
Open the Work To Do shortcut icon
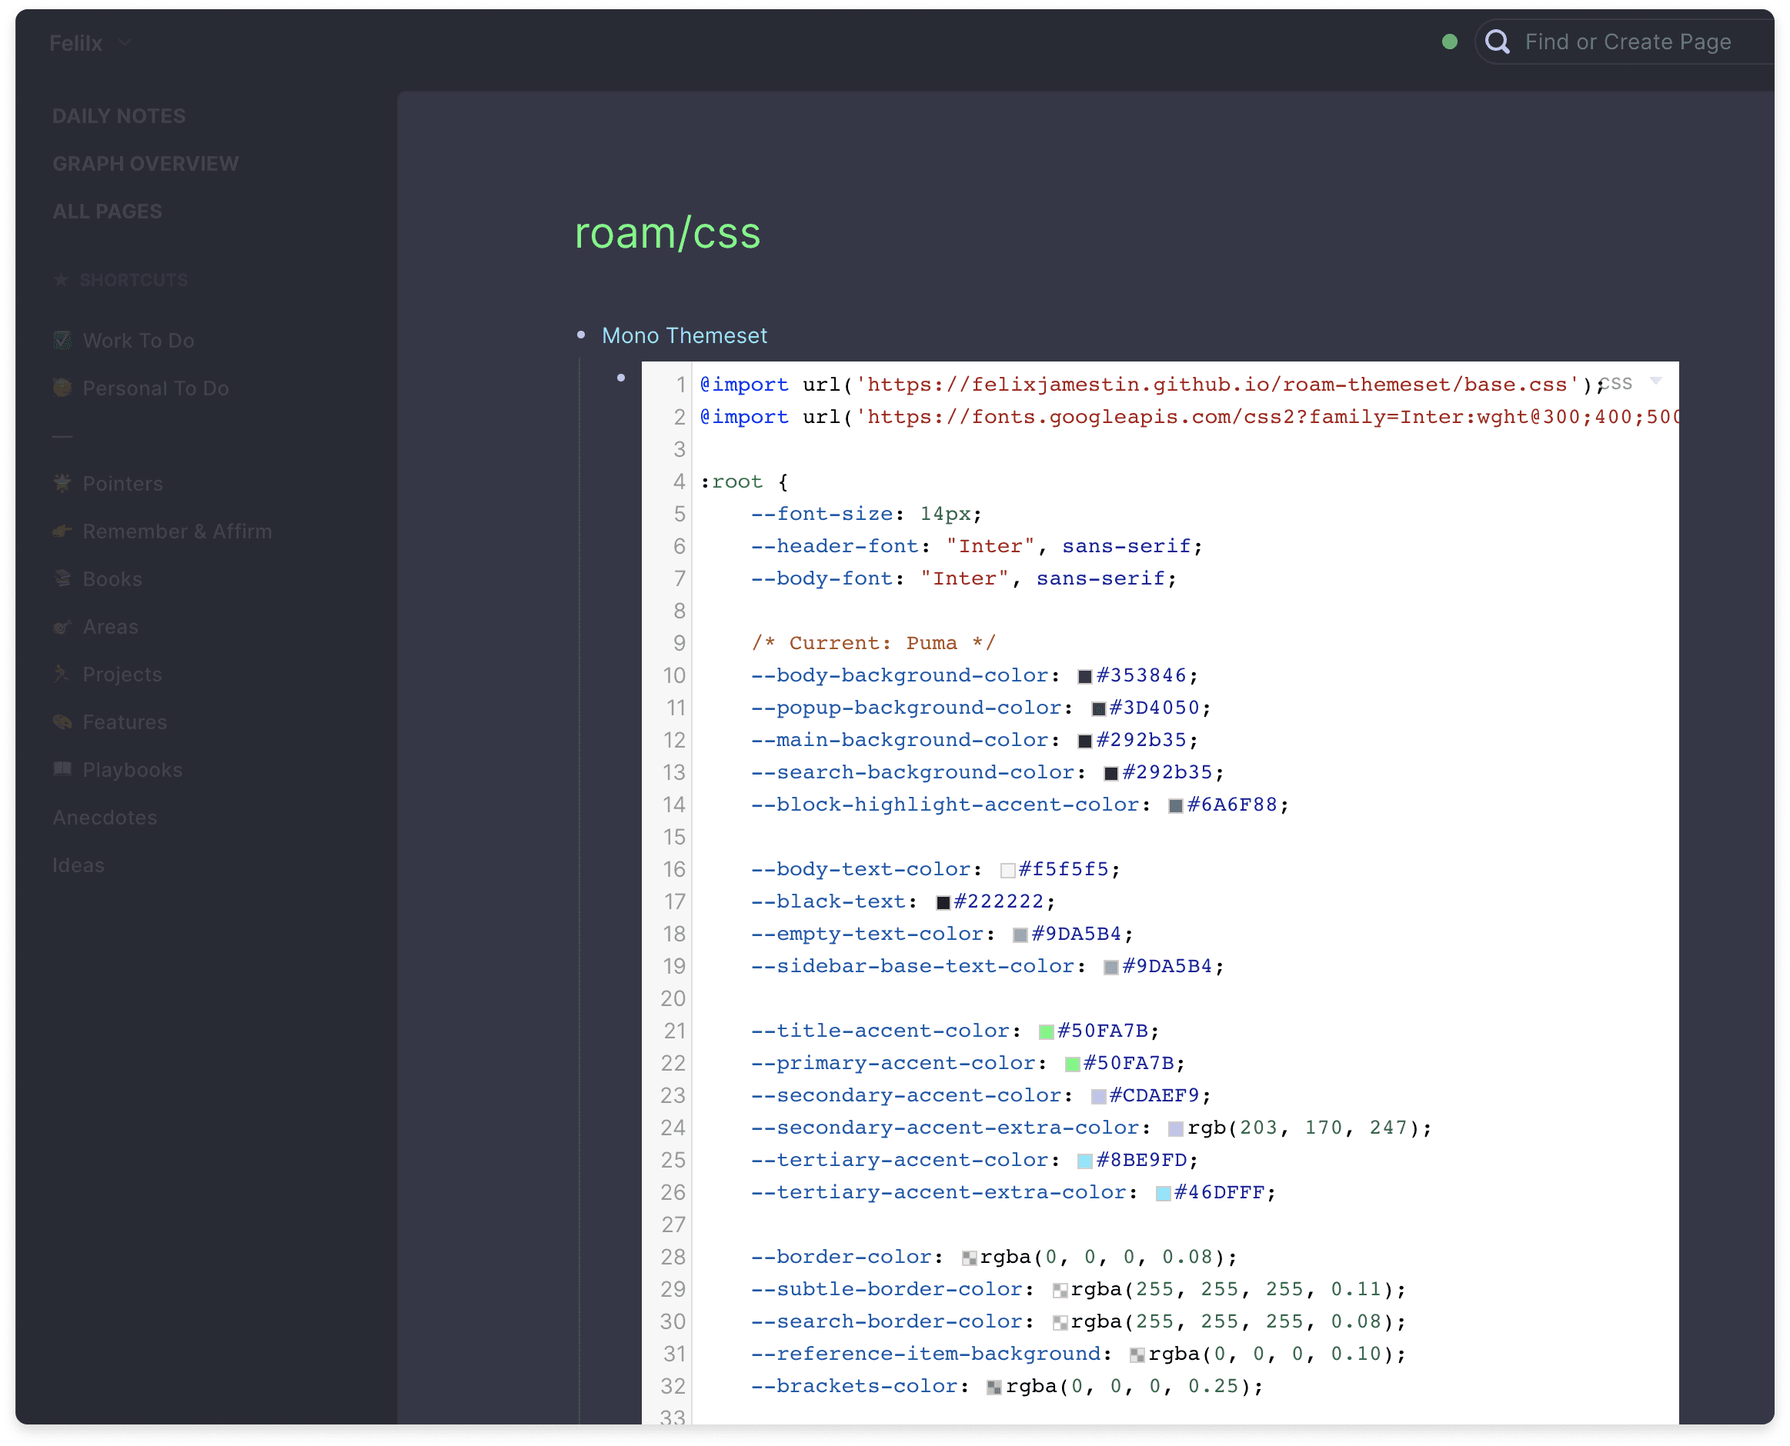(x=62, y=340)
